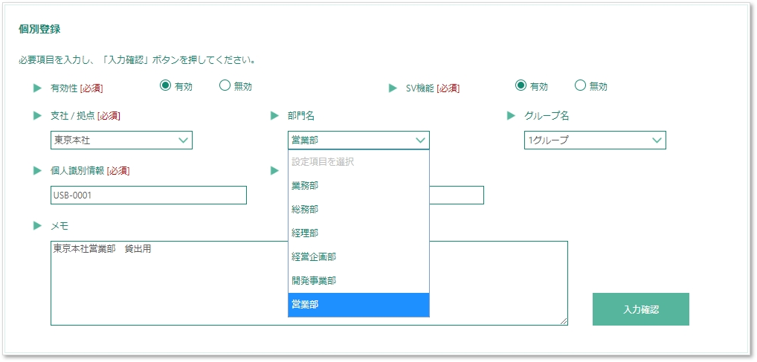
Task: Click the triangle bullet beside 個人識別情報
Action: coord(37,170)
